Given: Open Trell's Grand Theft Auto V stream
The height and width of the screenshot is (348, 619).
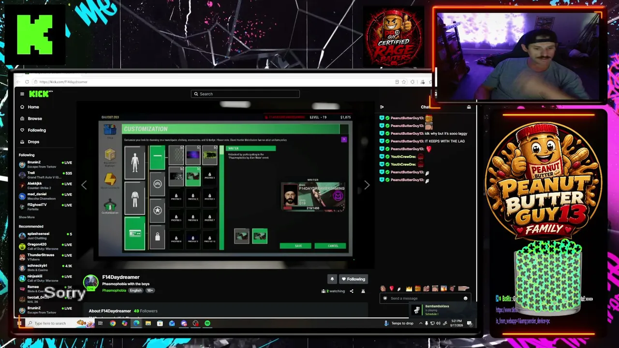Looking at the screenshot, I should coord(45,175).
